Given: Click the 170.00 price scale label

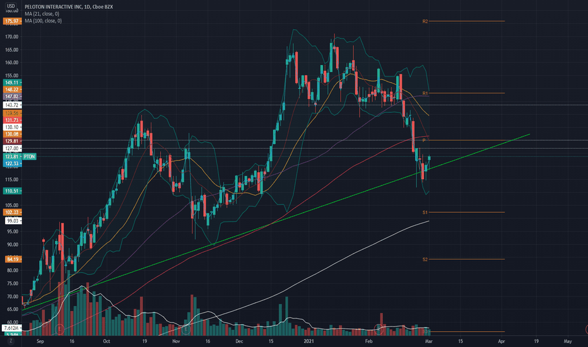Looking at the screenshot, I should click(x=12, y=37).
